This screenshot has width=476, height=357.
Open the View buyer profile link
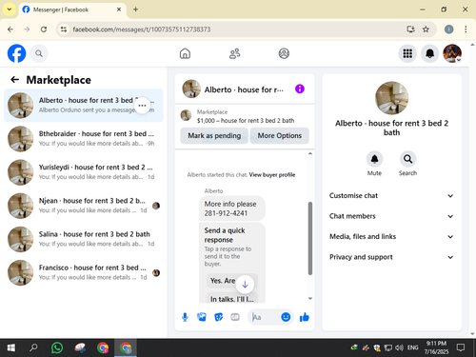coord(272,175)
